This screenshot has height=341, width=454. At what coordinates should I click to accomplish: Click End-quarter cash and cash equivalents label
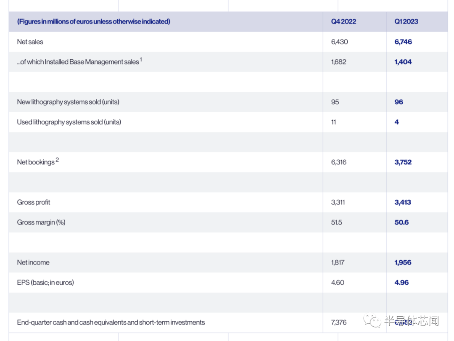[111, 322]
